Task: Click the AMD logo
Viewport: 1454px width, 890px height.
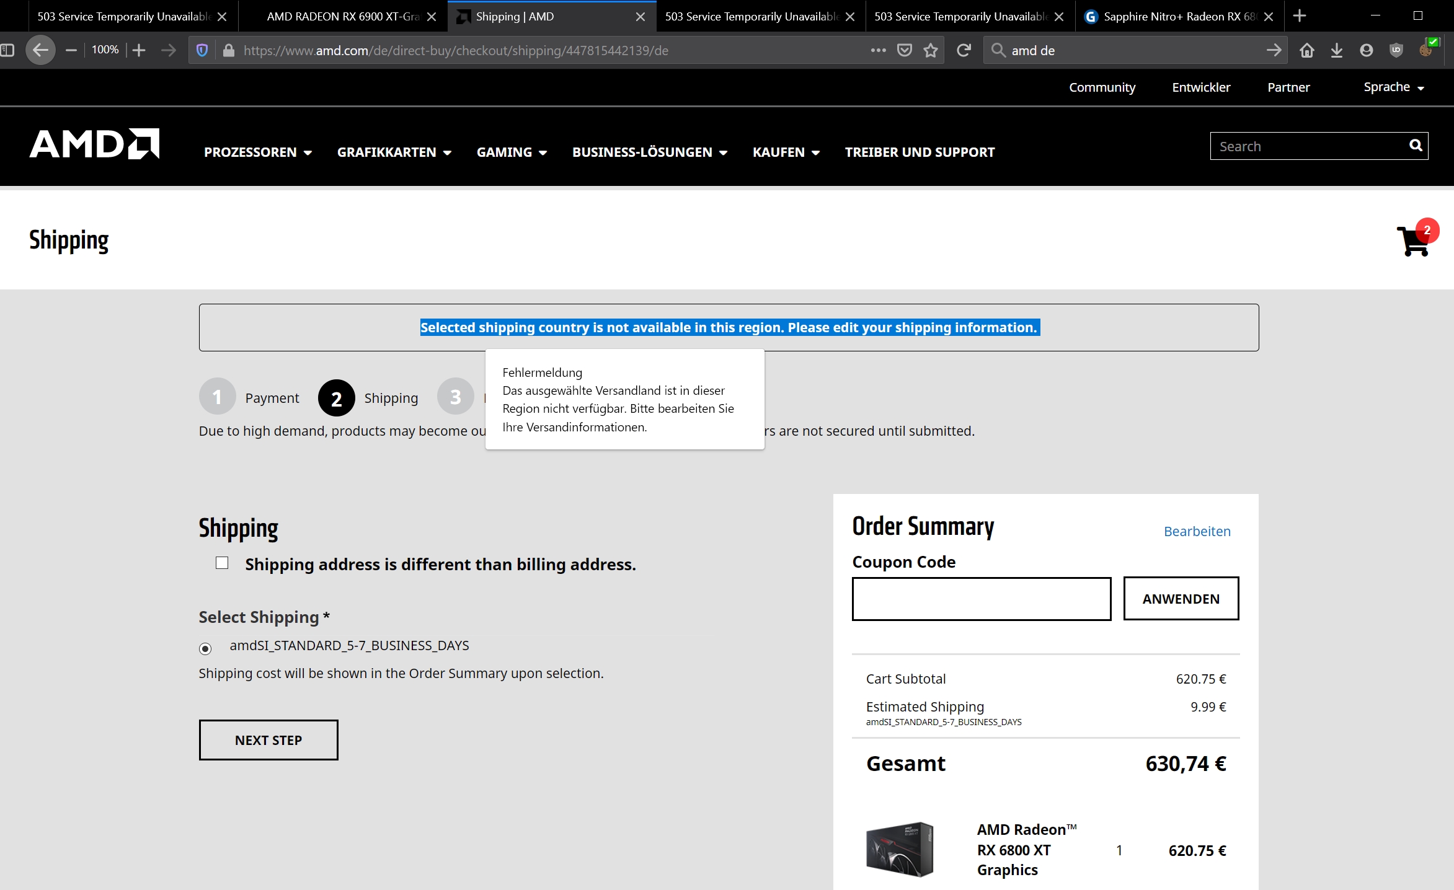Action: (x=94, y=144)
